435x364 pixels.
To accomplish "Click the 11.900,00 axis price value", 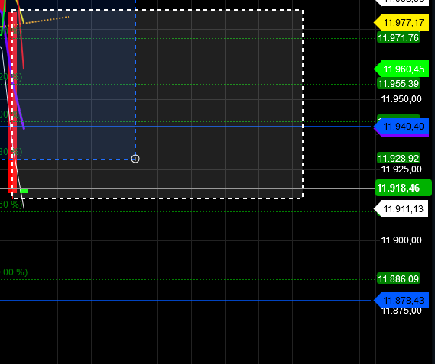I will point(401,240).
